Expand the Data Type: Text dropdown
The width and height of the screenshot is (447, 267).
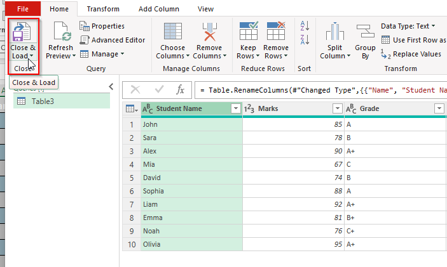pos(408,26)
